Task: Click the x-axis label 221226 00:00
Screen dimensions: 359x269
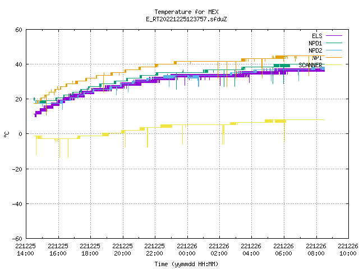Action: tap(187, 250)
